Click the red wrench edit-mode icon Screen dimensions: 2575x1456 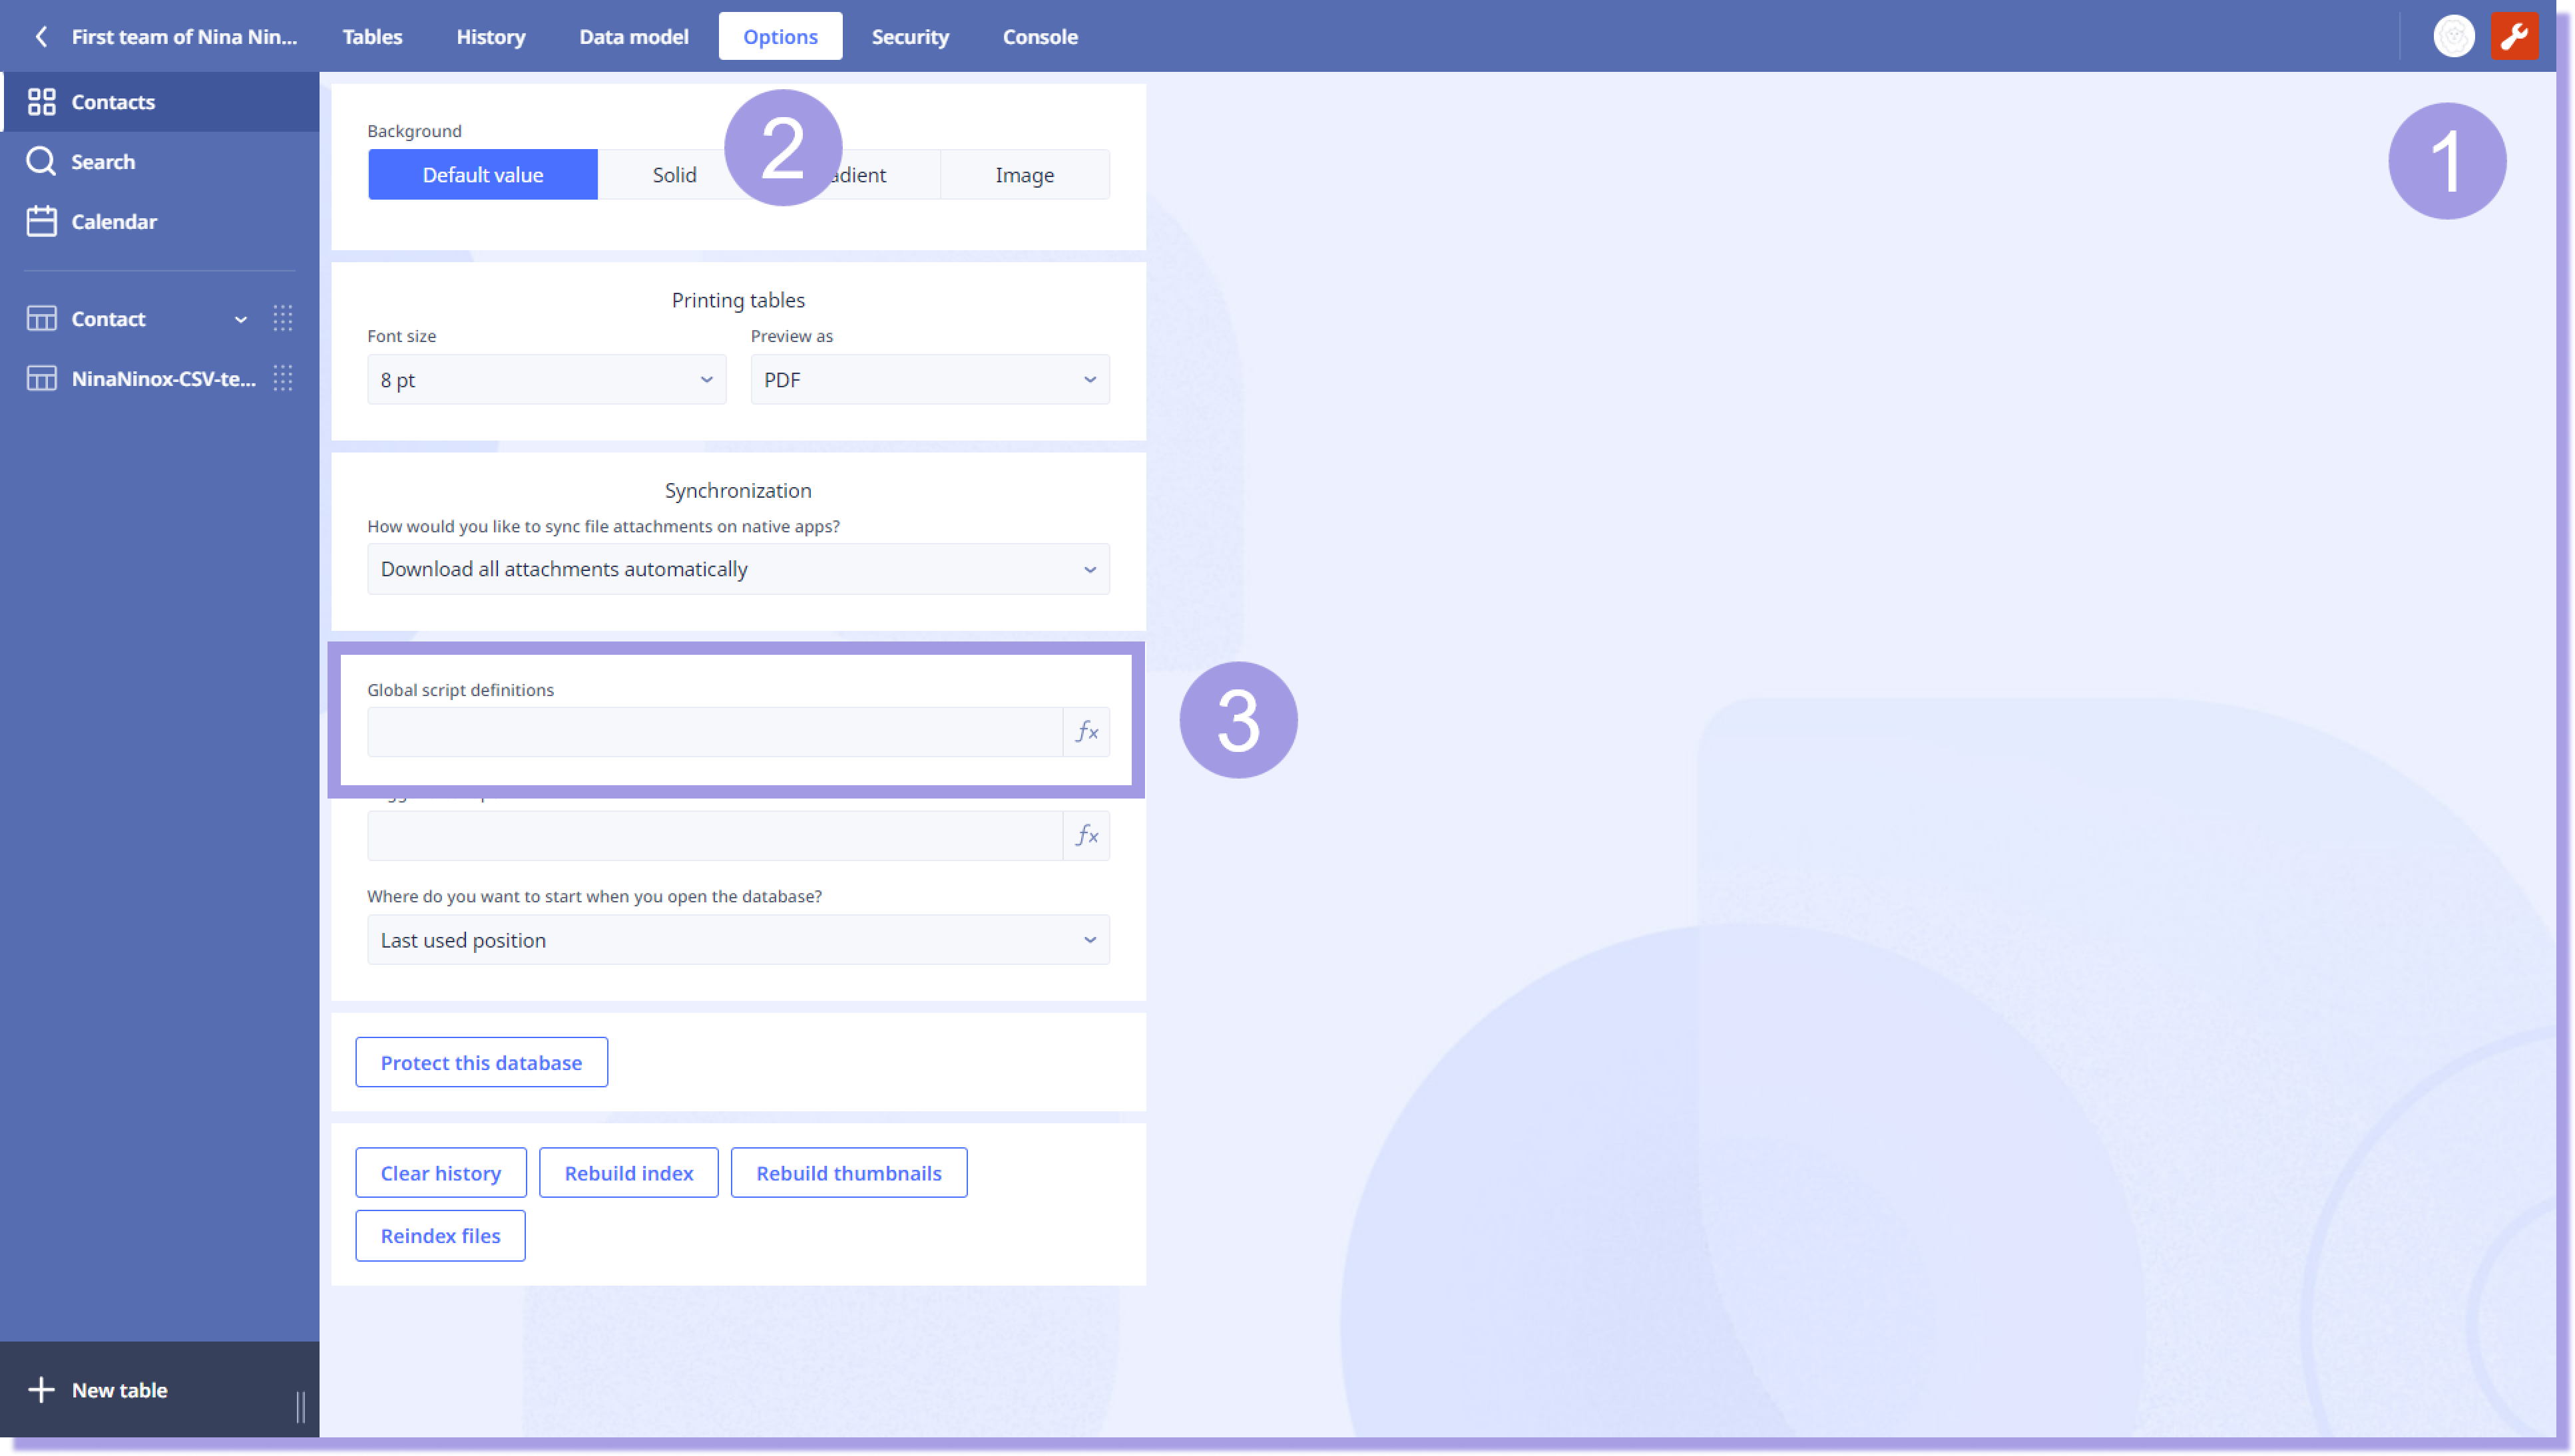(x=2513, y=37)
